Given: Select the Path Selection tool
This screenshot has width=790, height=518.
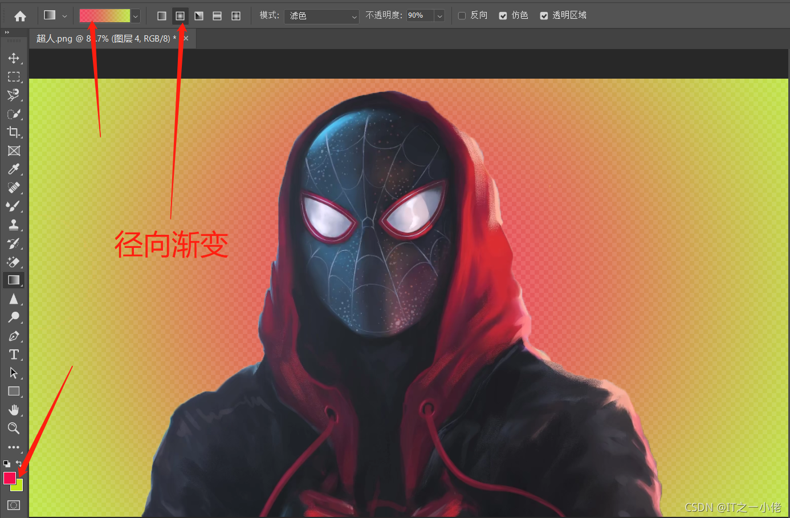Looking at the screenshot, I should click(14, 373).
